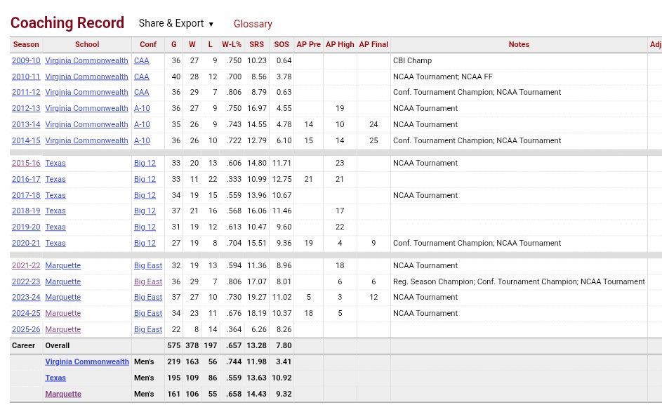Open the 2009-10 season link

click(x=26, y=60)
